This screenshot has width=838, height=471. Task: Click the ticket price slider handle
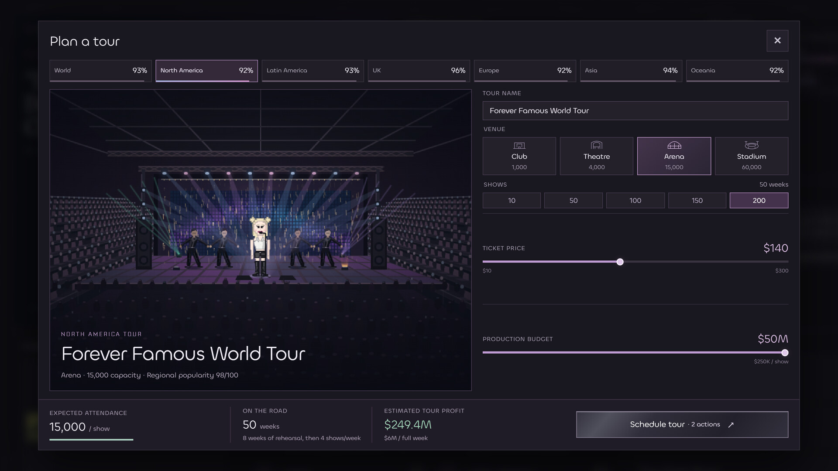point(620,262)
